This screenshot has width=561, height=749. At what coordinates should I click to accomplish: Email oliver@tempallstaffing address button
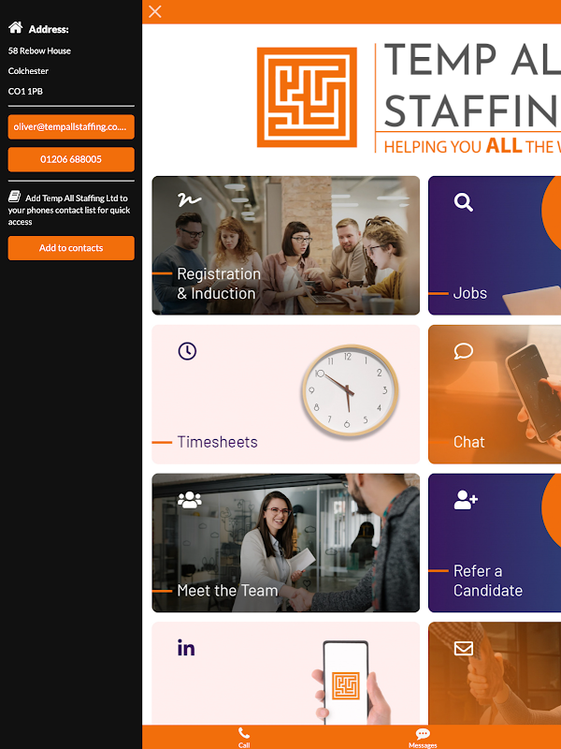pos(71,127)
